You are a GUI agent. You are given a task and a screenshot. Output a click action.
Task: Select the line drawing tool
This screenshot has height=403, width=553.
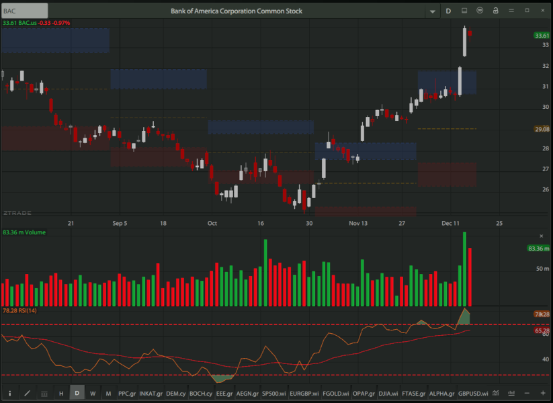(x=27, y=393)
